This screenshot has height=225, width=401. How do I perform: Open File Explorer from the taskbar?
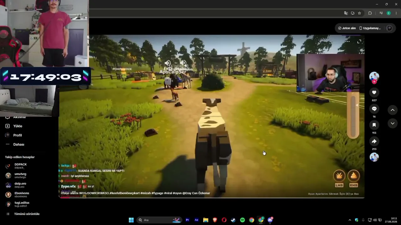pyautogui.click(x=206, y=220)
